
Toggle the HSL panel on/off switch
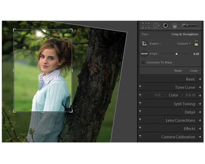pos(140,95)
